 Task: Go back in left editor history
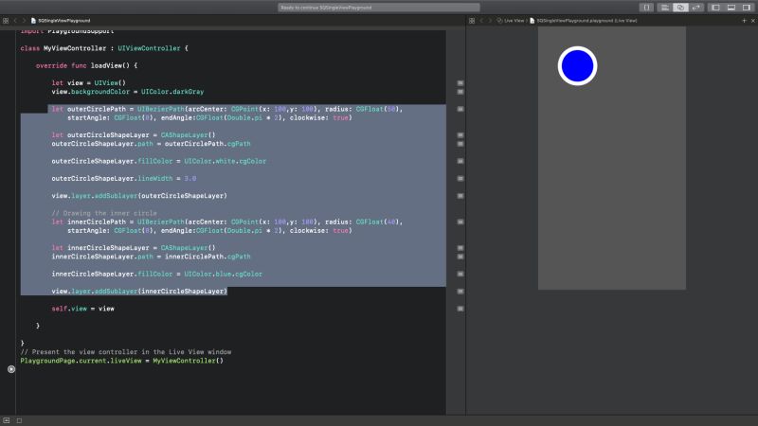pyautogui.click(x=15, y=21)
